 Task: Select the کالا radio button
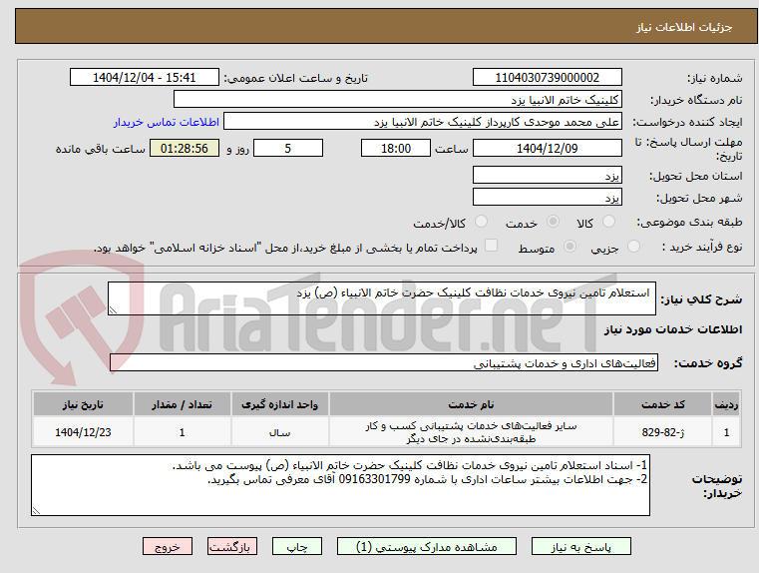click(608, 222)
